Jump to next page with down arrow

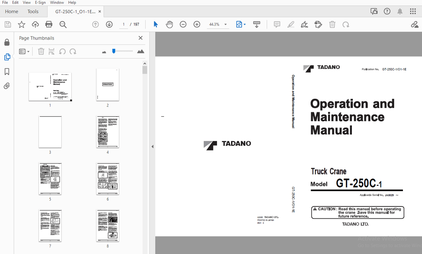point(109,24)
